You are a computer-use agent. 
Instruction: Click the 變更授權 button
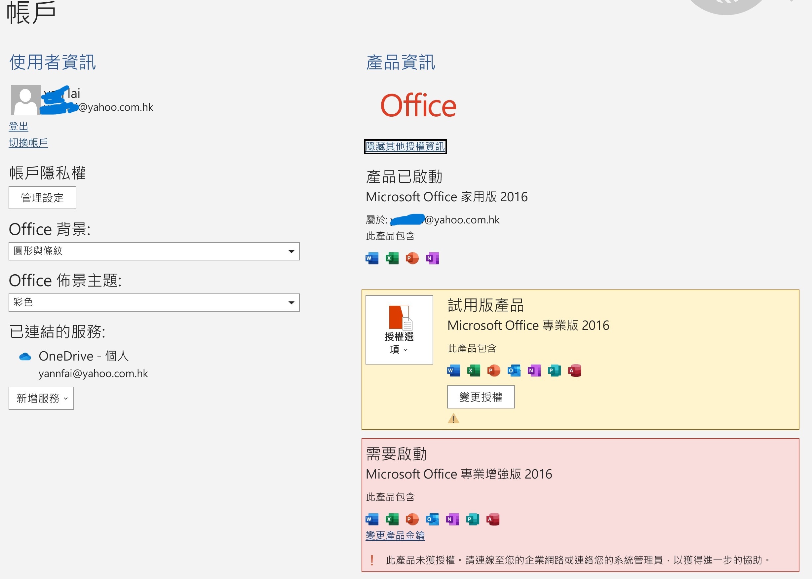[481, 397]
